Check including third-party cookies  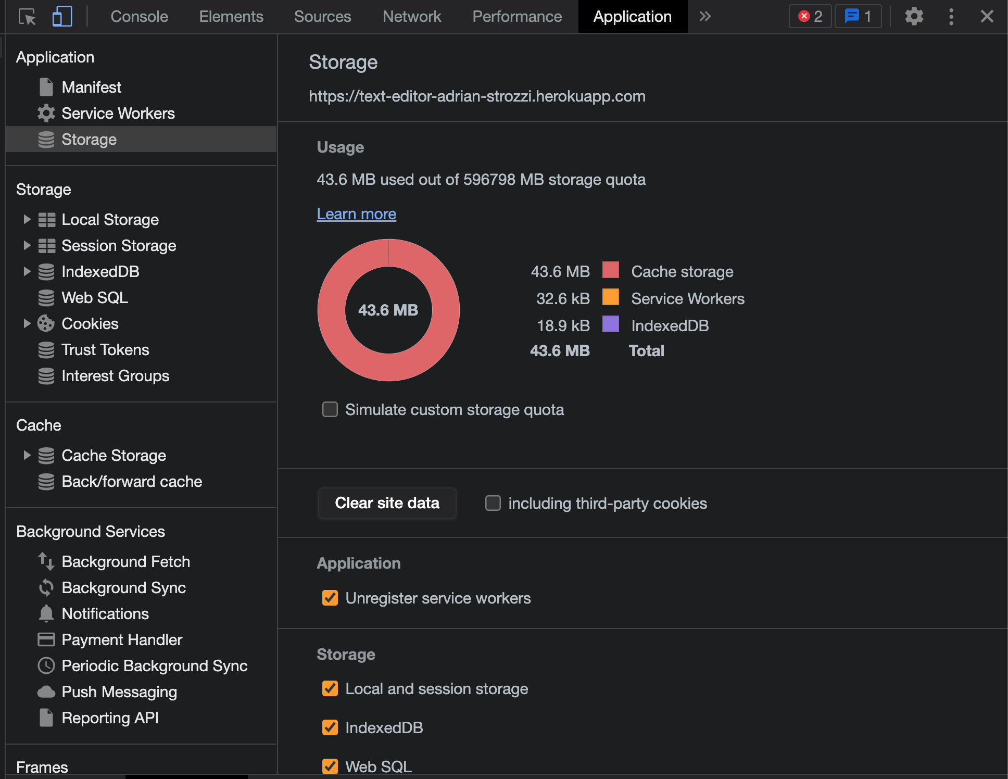493,504
